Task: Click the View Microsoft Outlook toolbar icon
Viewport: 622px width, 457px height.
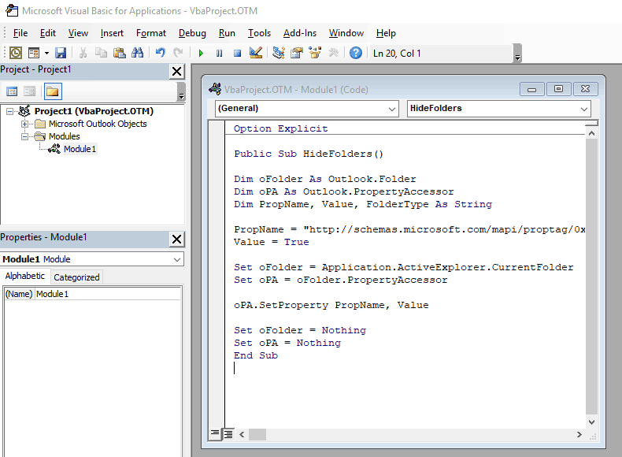Action: pos(16,53)
